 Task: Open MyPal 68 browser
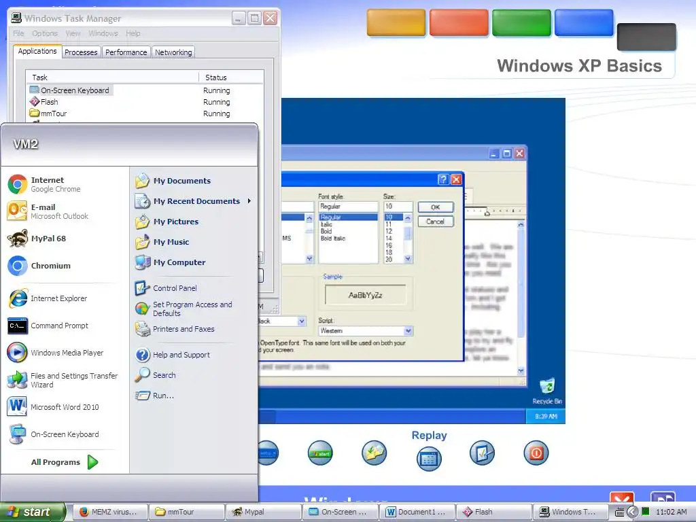37,239
